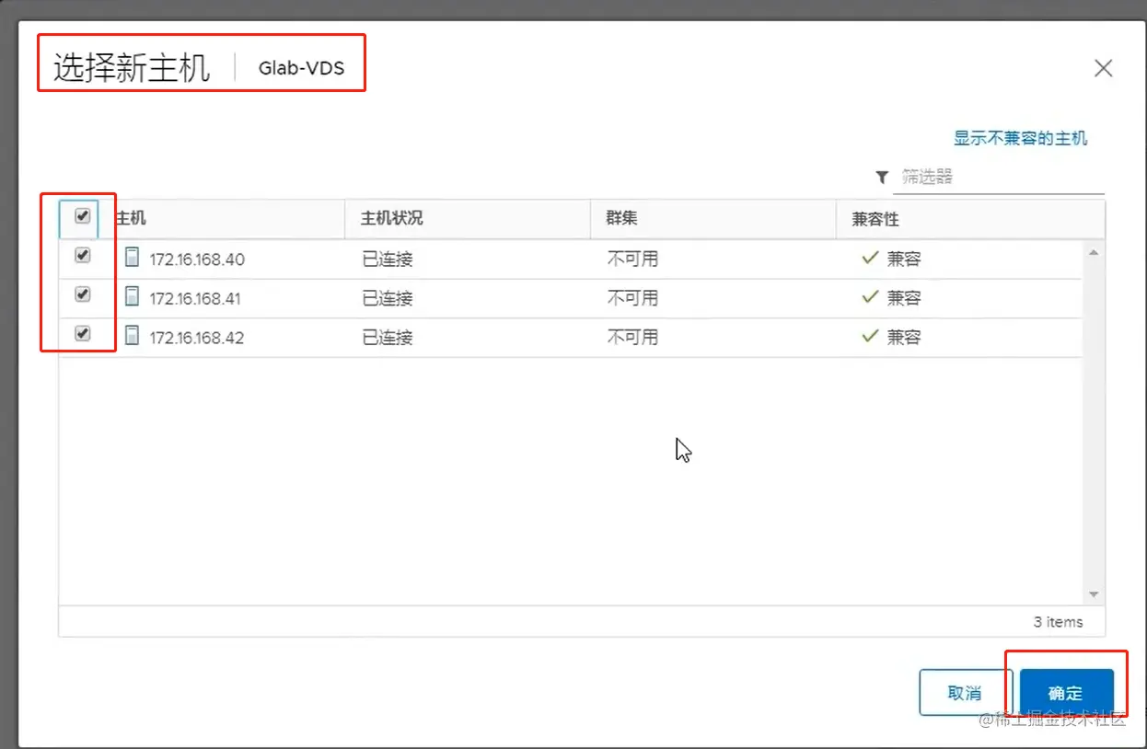Select host name 172.16.168.42
Screen dimensions: 1147x749
197,338
